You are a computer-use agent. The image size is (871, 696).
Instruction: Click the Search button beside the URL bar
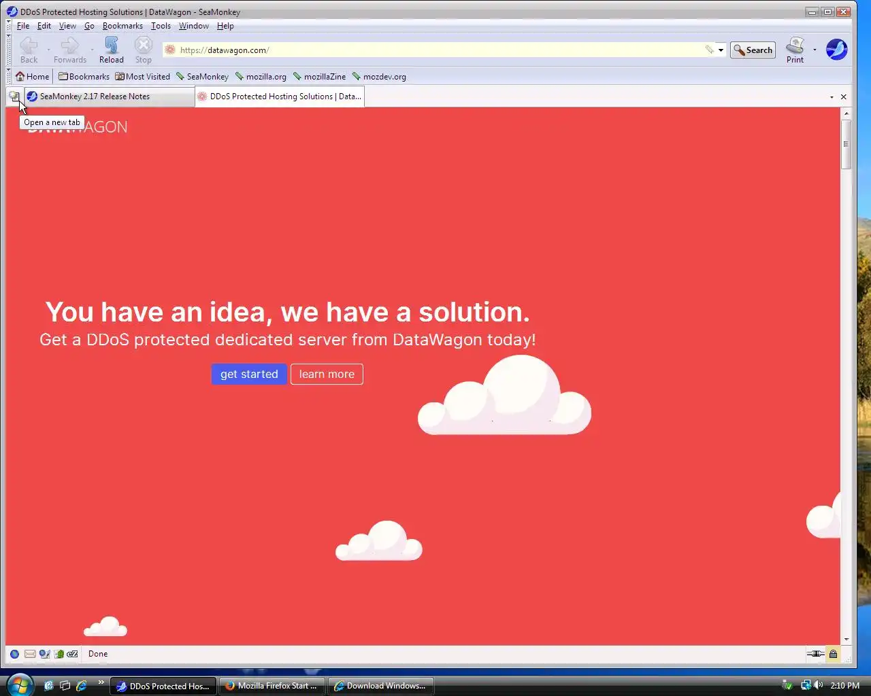pyautogui.click(x=753, y=50)
